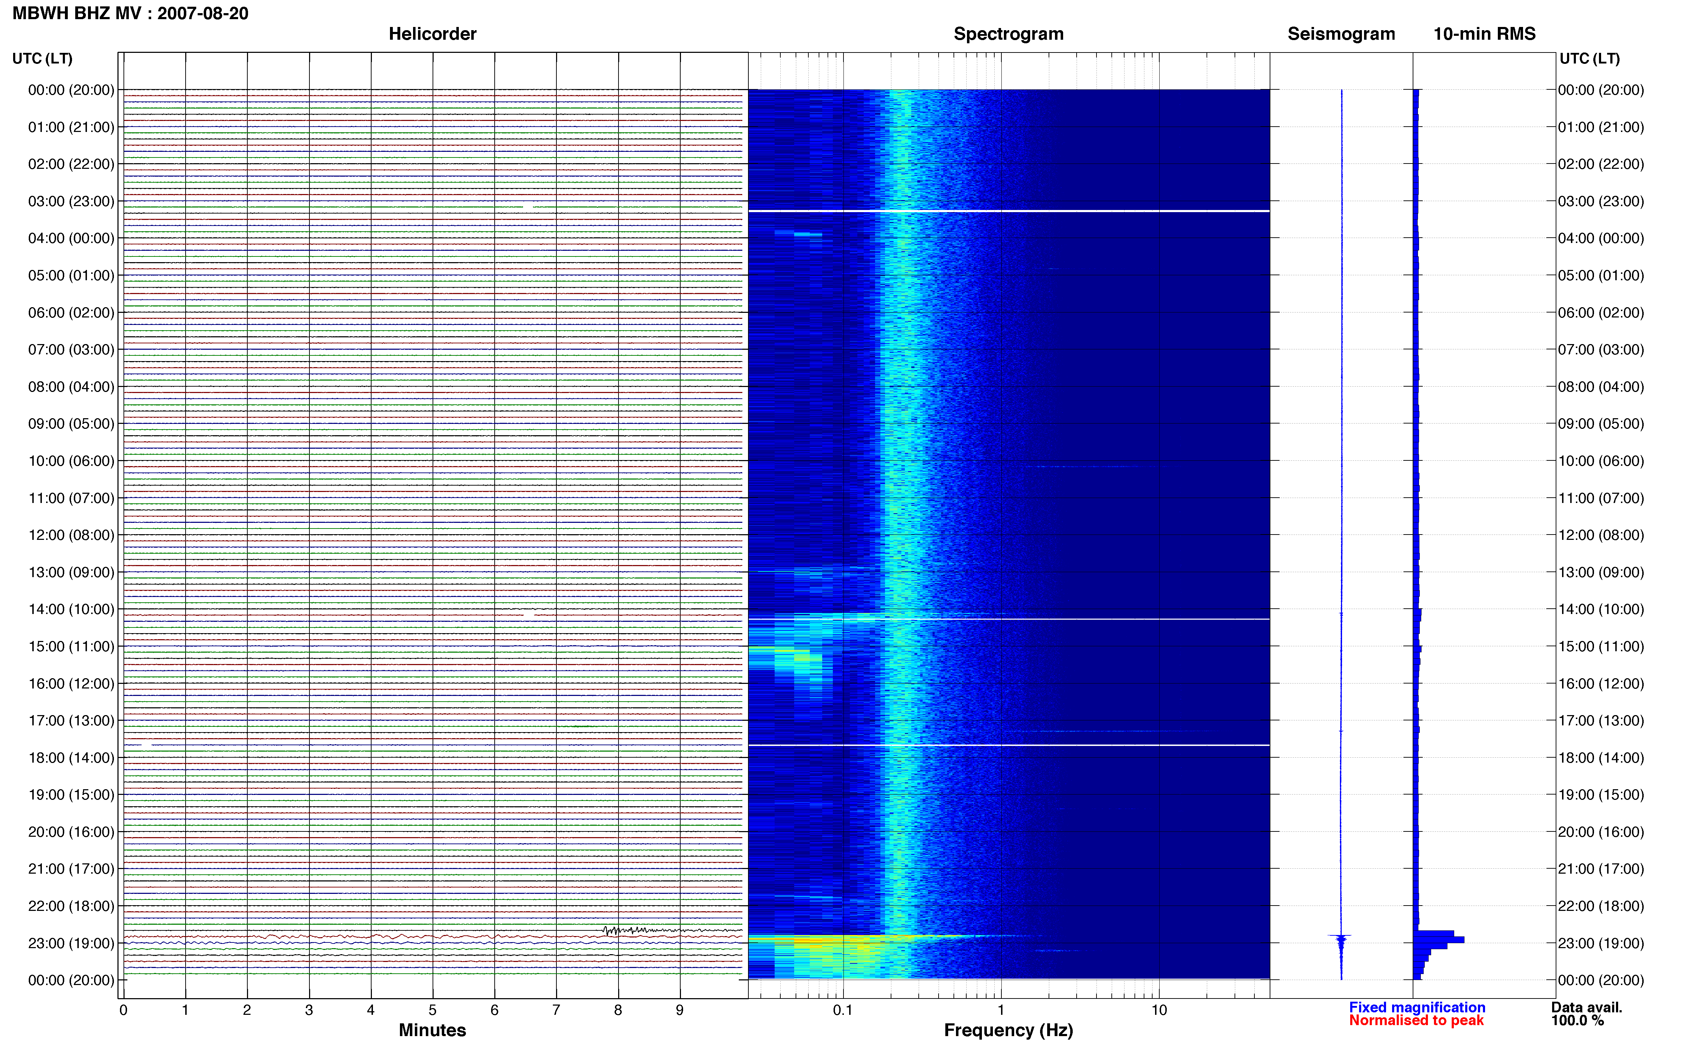Click "23:00 (19:00)" on the helicorder time axis
Image resolution: width=1682 pixels, height=1051 pixels.
(71, 943)
